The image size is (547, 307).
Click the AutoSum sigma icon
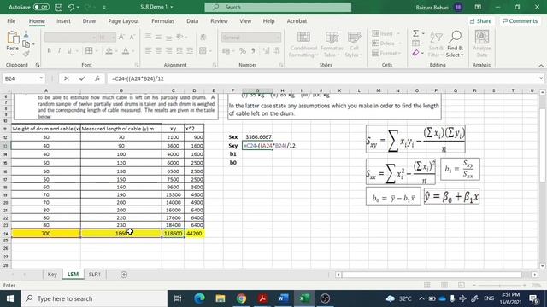pos(415,33)
